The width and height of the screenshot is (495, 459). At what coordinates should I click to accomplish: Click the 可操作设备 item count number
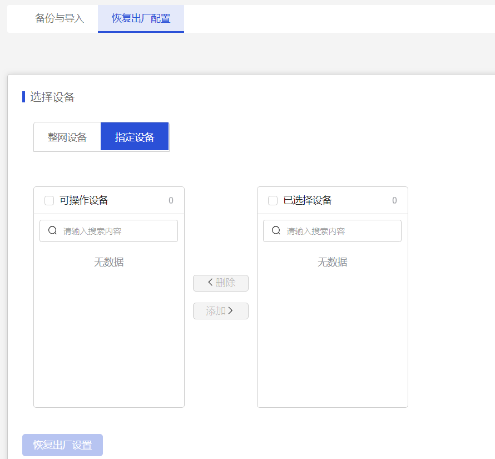tap(171, 201)
